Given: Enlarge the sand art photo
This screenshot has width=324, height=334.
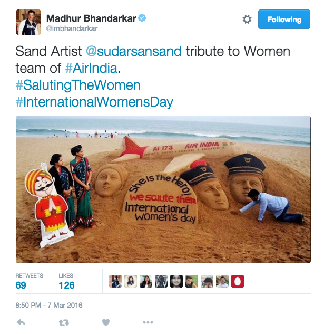Looking at the screenshot, I should click(x=163, y=189).
